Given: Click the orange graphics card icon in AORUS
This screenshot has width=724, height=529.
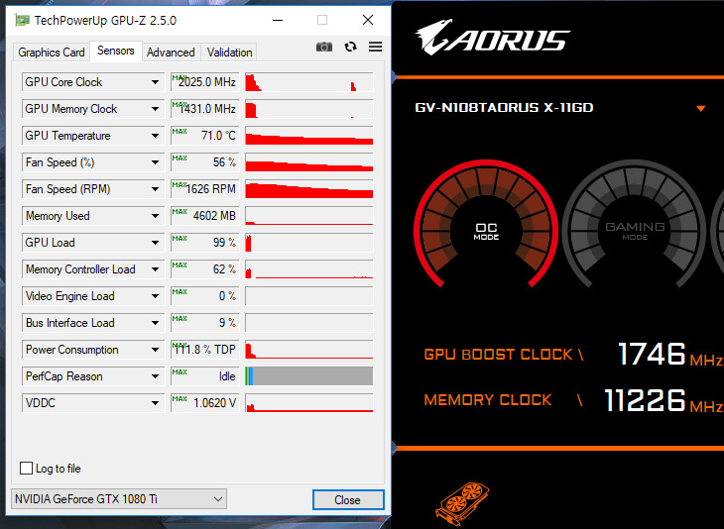Looking at the screenshot, I should [462, 504].
